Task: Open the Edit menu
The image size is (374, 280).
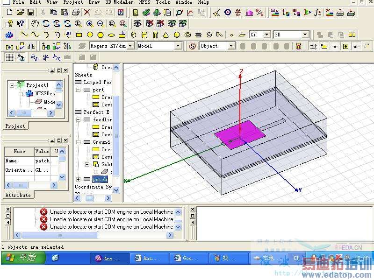Action: click(x=35, y=2)
